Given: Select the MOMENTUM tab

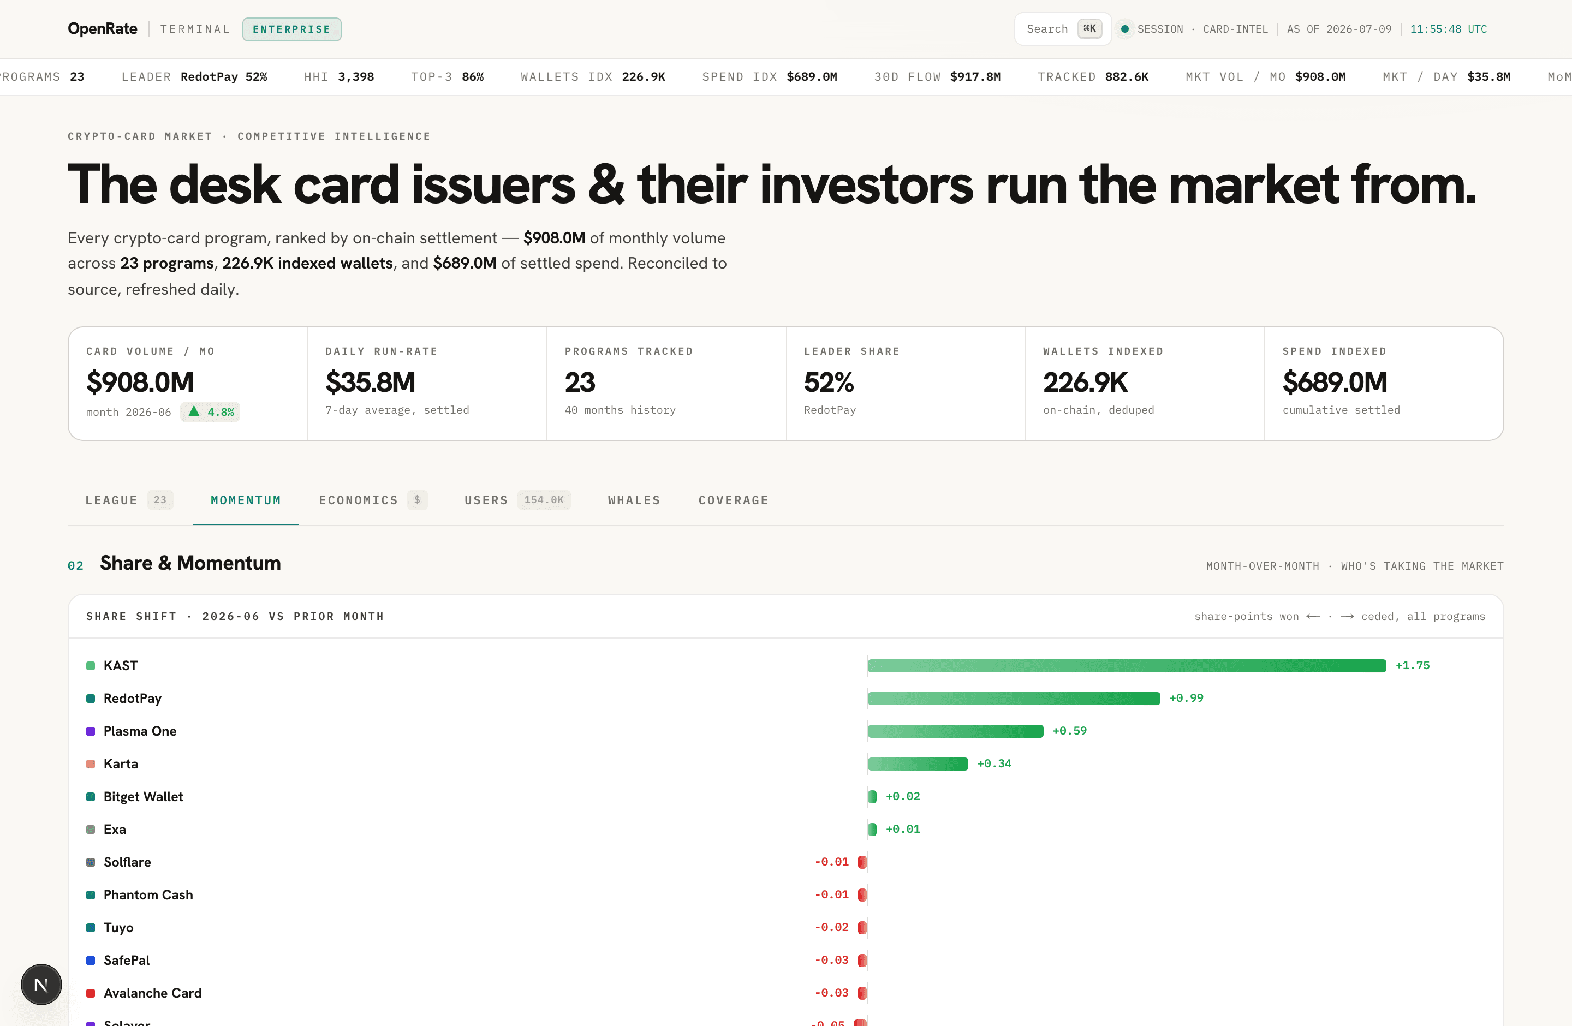Looking at the screenshot, I should [246, 500].
